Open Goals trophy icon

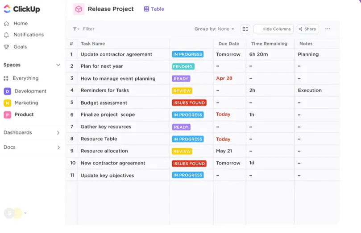tap(6, 47)
